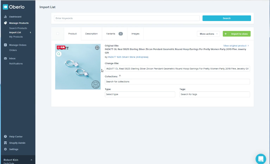Open Settings from the sidebar

[x=14, y=149]
